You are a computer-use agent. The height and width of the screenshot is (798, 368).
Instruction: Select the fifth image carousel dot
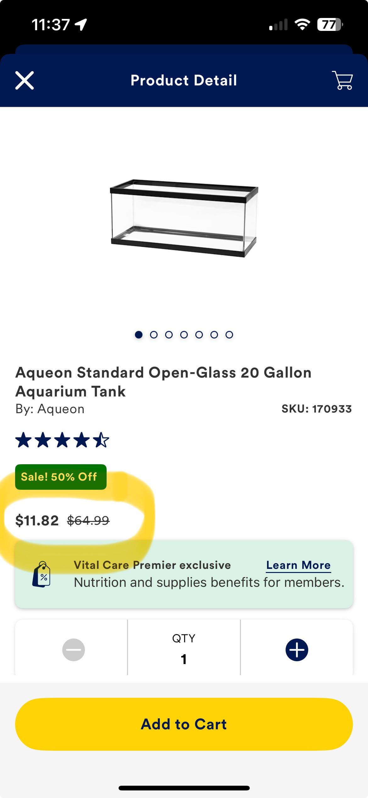coord(199,335)
